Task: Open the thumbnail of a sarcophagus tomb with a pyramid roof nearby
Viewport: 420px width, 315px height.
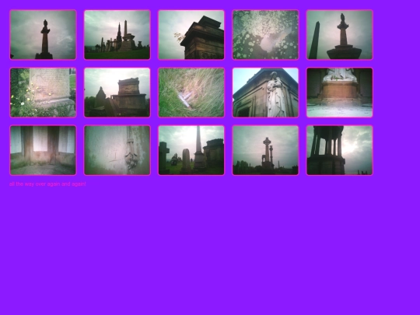Action: click(117, 93)
